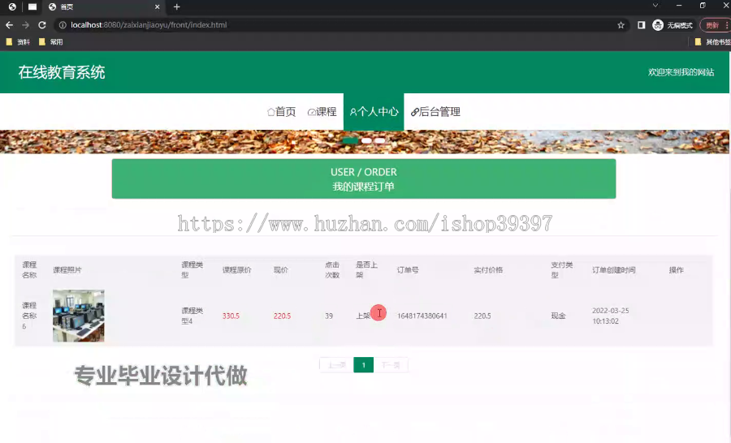Open a new tab with plus icon
The image size is (731, 443).
(177, 7)
